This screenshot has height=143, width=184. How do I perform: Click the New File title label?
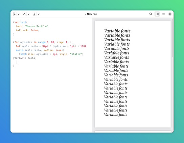(x=92, y=14)
